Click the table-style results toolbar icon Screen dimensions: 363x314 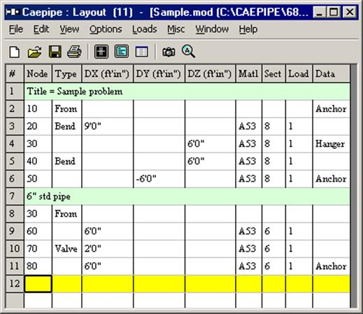click(x=141, y=52)
